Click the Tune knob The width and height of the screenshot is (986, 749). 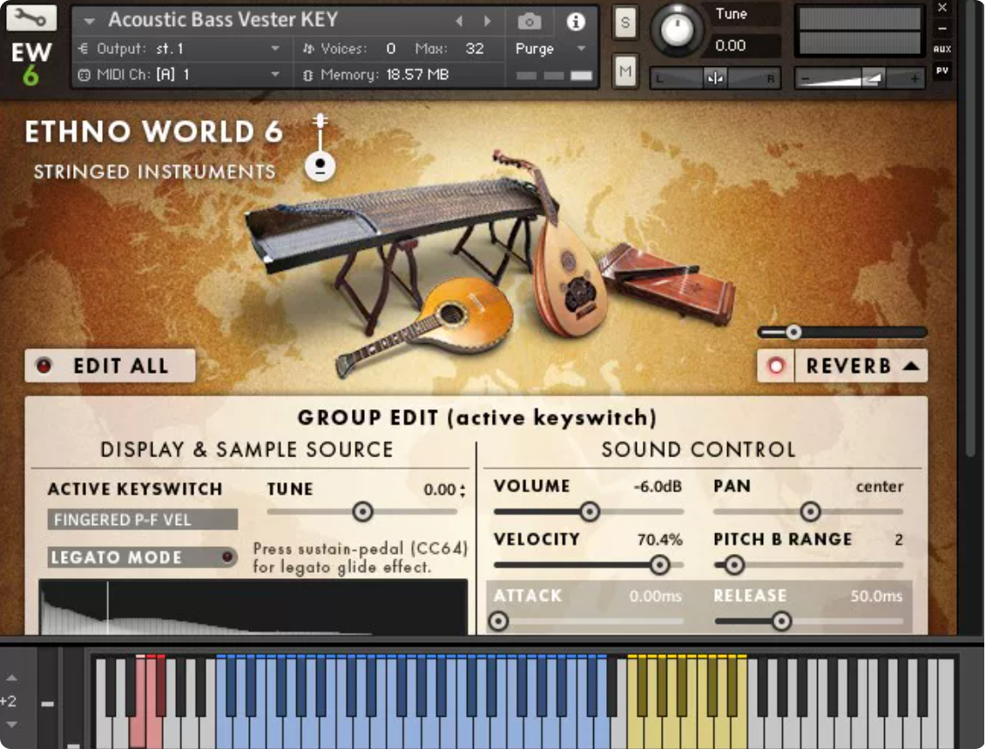(677, 30)
